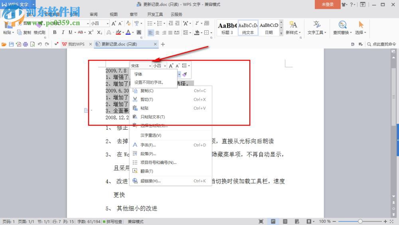Screen dimensions: 399x225
Task: Click the 点此查找命令 search field
Action: pos(382,44)
